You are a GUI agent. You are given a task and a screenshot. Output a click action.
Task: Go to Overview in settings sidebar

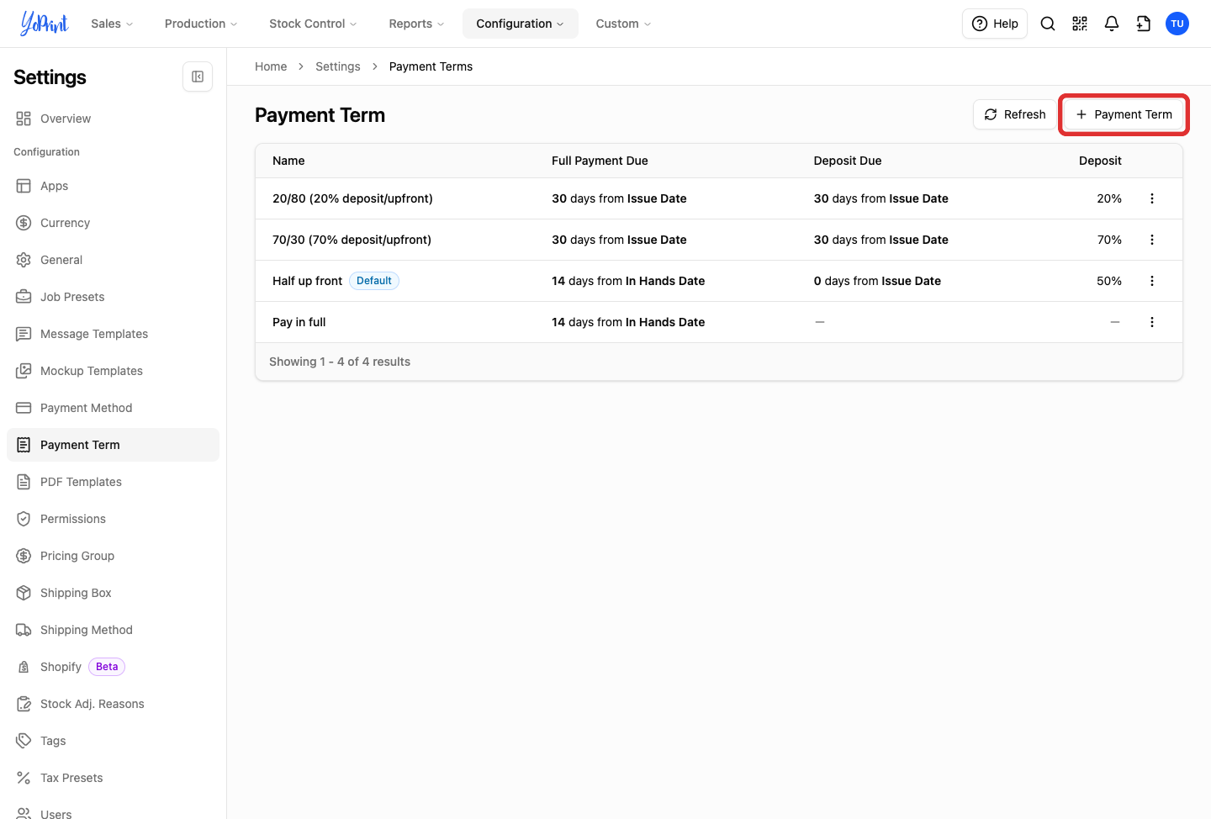(x=113, y=119)
